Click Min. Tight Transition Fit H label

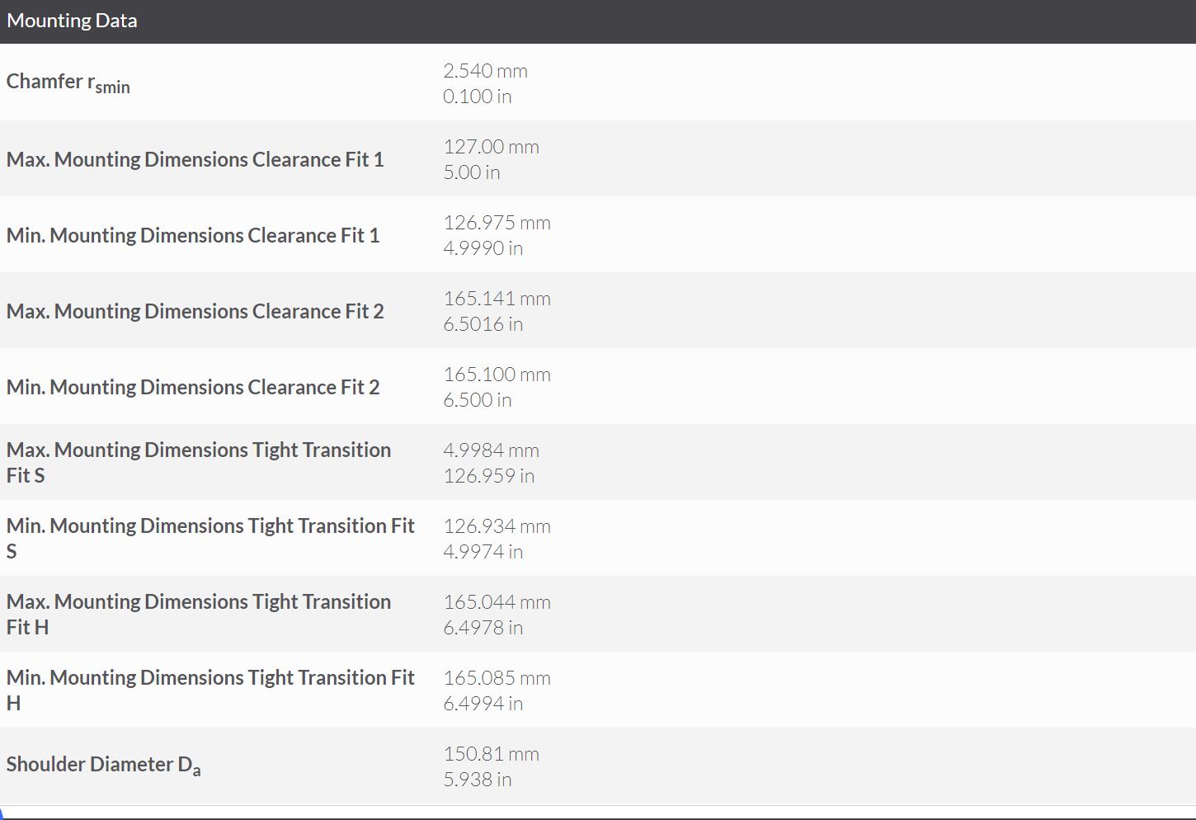[x=210, y=689]
